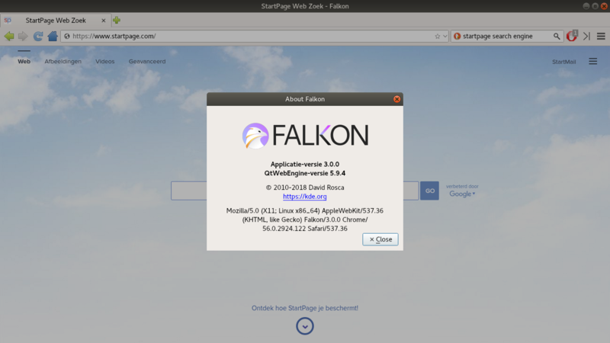This screenshot has width=610, height=343.
Task: Click the Applicatie-versie 3.0.0 text
Action: click(x=304, y=164)
